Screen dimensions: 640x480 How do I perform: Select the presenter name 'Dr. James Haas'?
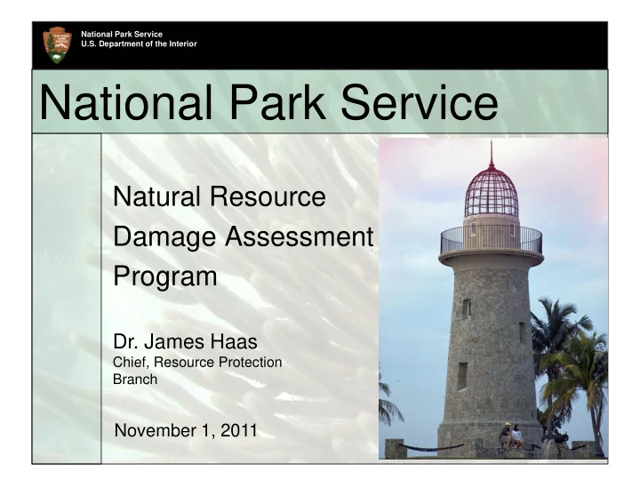point(185,341)
